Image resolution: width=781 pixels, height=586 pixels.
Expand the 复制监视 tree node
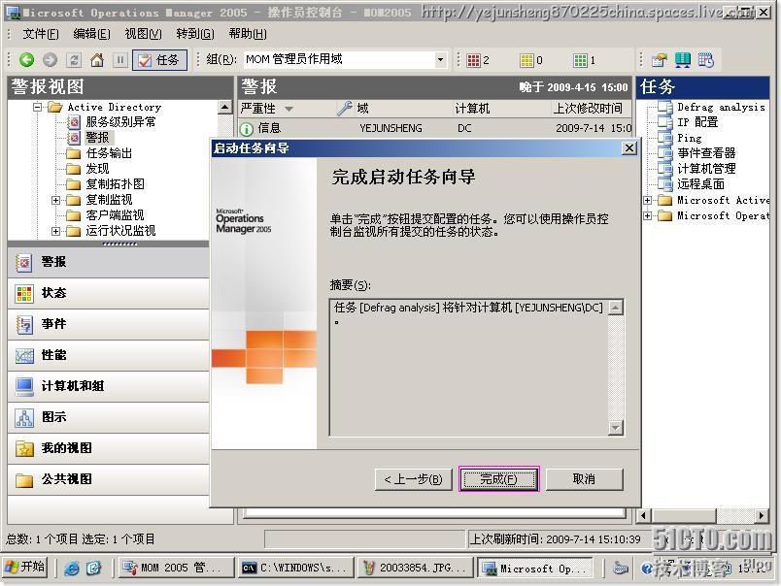pos(55,200)
